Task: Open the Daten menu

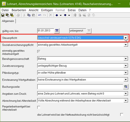Action: 83,10
